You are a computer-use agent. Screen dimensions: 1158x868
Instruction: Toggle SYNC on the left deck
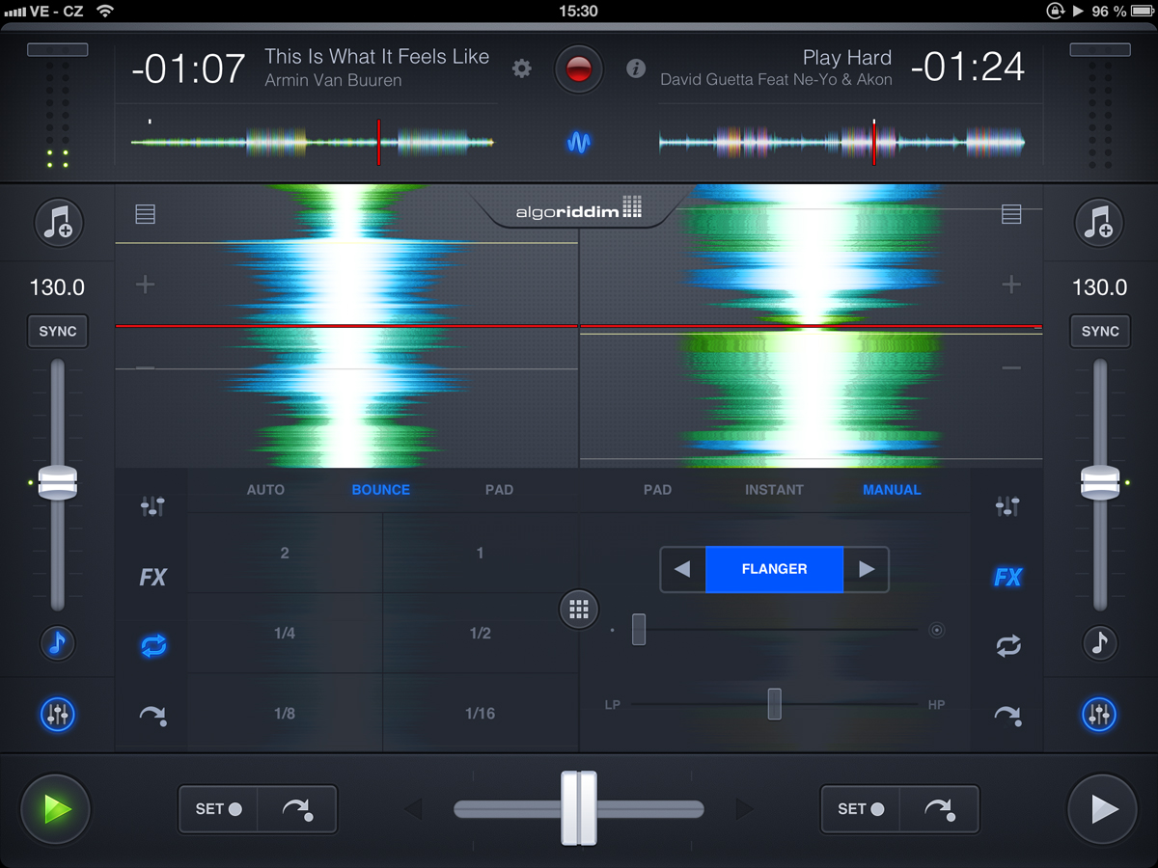pyautogui.click(x=58, y=331)
